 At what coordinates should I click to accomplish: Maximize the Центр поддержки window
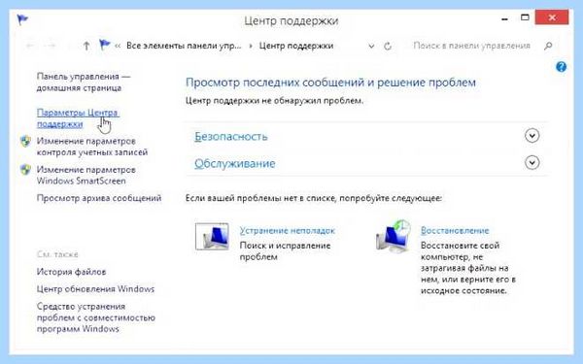click(525, 17)
